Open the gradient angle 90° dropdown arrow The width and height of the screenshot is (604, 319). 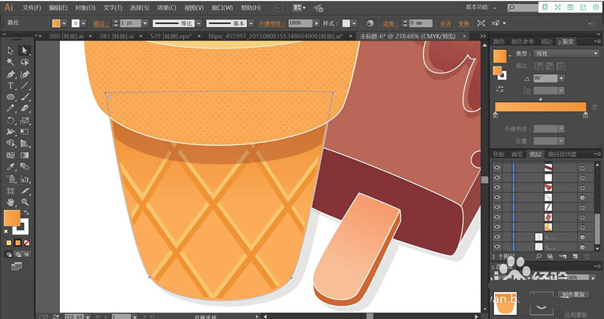(x=561, y=79)
